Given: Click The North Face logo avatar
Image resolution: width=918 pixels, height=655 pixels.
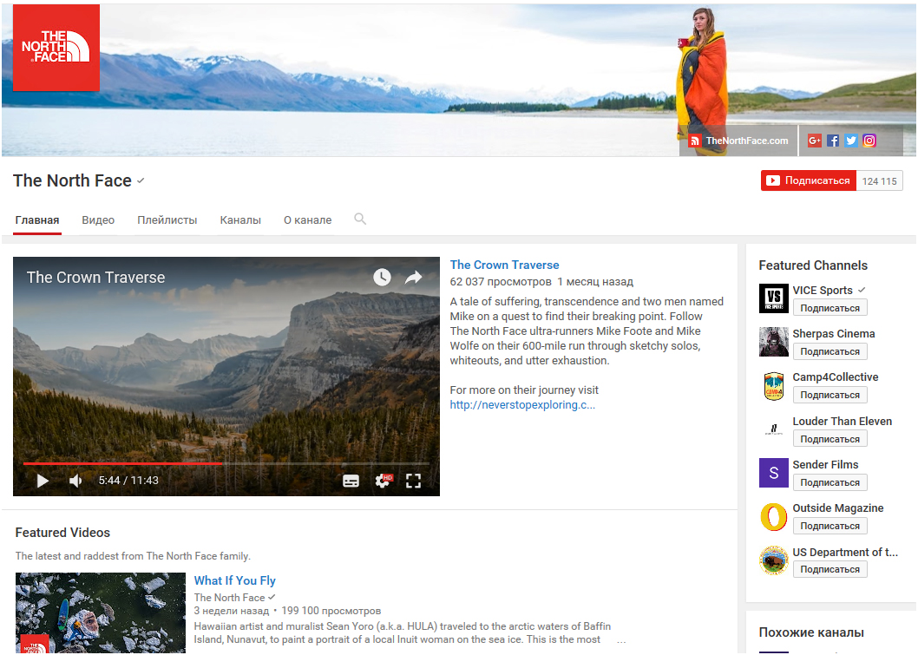Looking at the screenshot, I should coord(56,48).
